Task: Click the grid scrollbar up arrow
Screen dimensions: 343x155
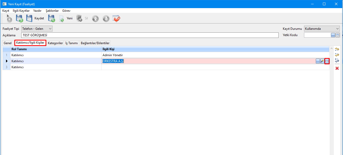Action: pos(332,49)
